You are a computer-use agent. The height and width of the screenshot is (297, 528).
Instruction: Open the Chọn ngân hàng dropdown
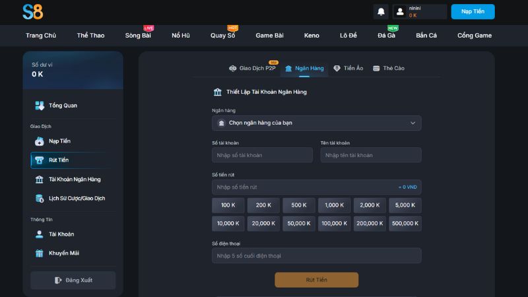pyautogui.click(x=316, y=123)
